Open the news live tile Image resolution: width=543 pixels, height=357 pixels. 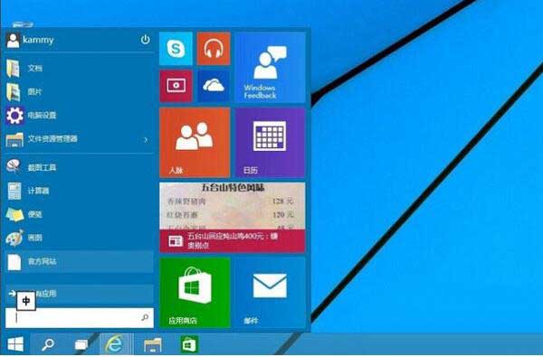point(233,218)
